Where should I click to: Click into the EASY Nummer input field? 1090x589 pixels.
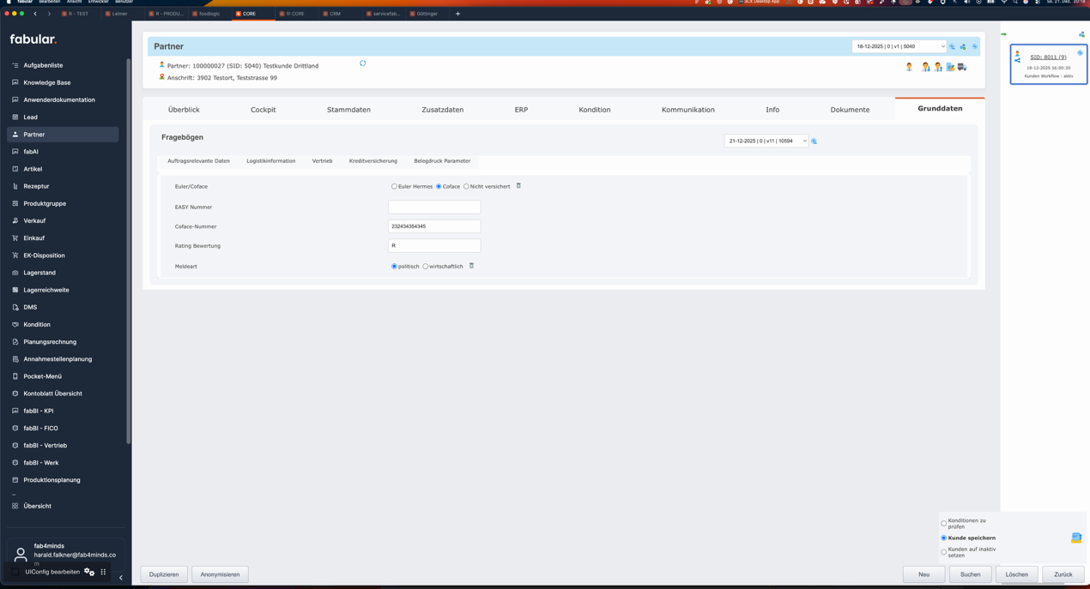pyautogui.click(x=434, y=207)
